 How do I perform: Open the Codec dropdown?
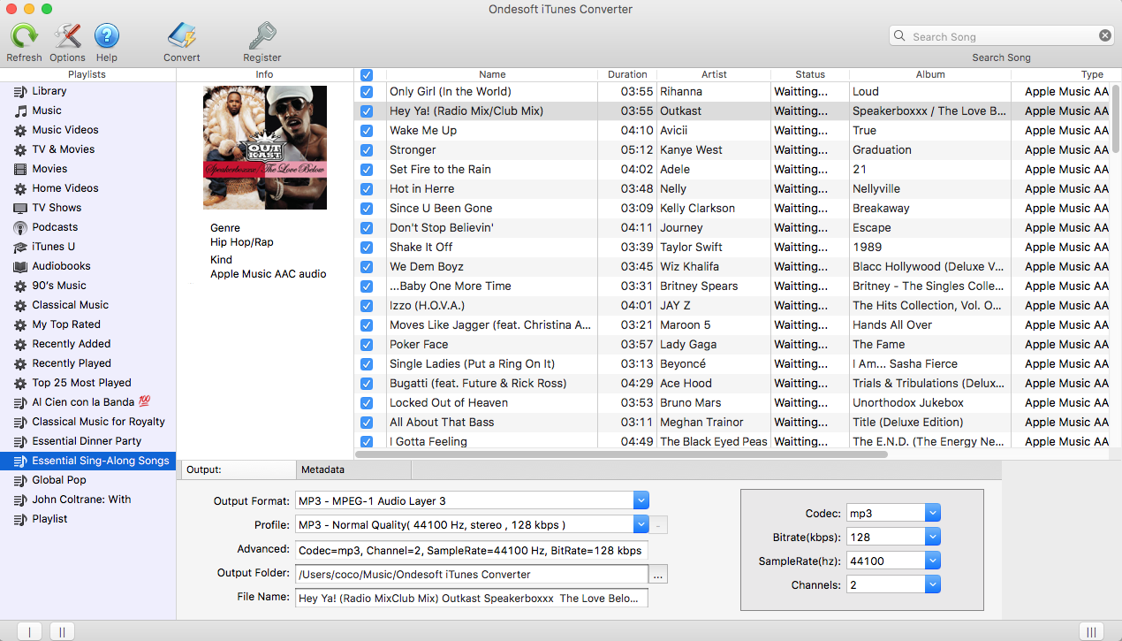click(933, 513)
